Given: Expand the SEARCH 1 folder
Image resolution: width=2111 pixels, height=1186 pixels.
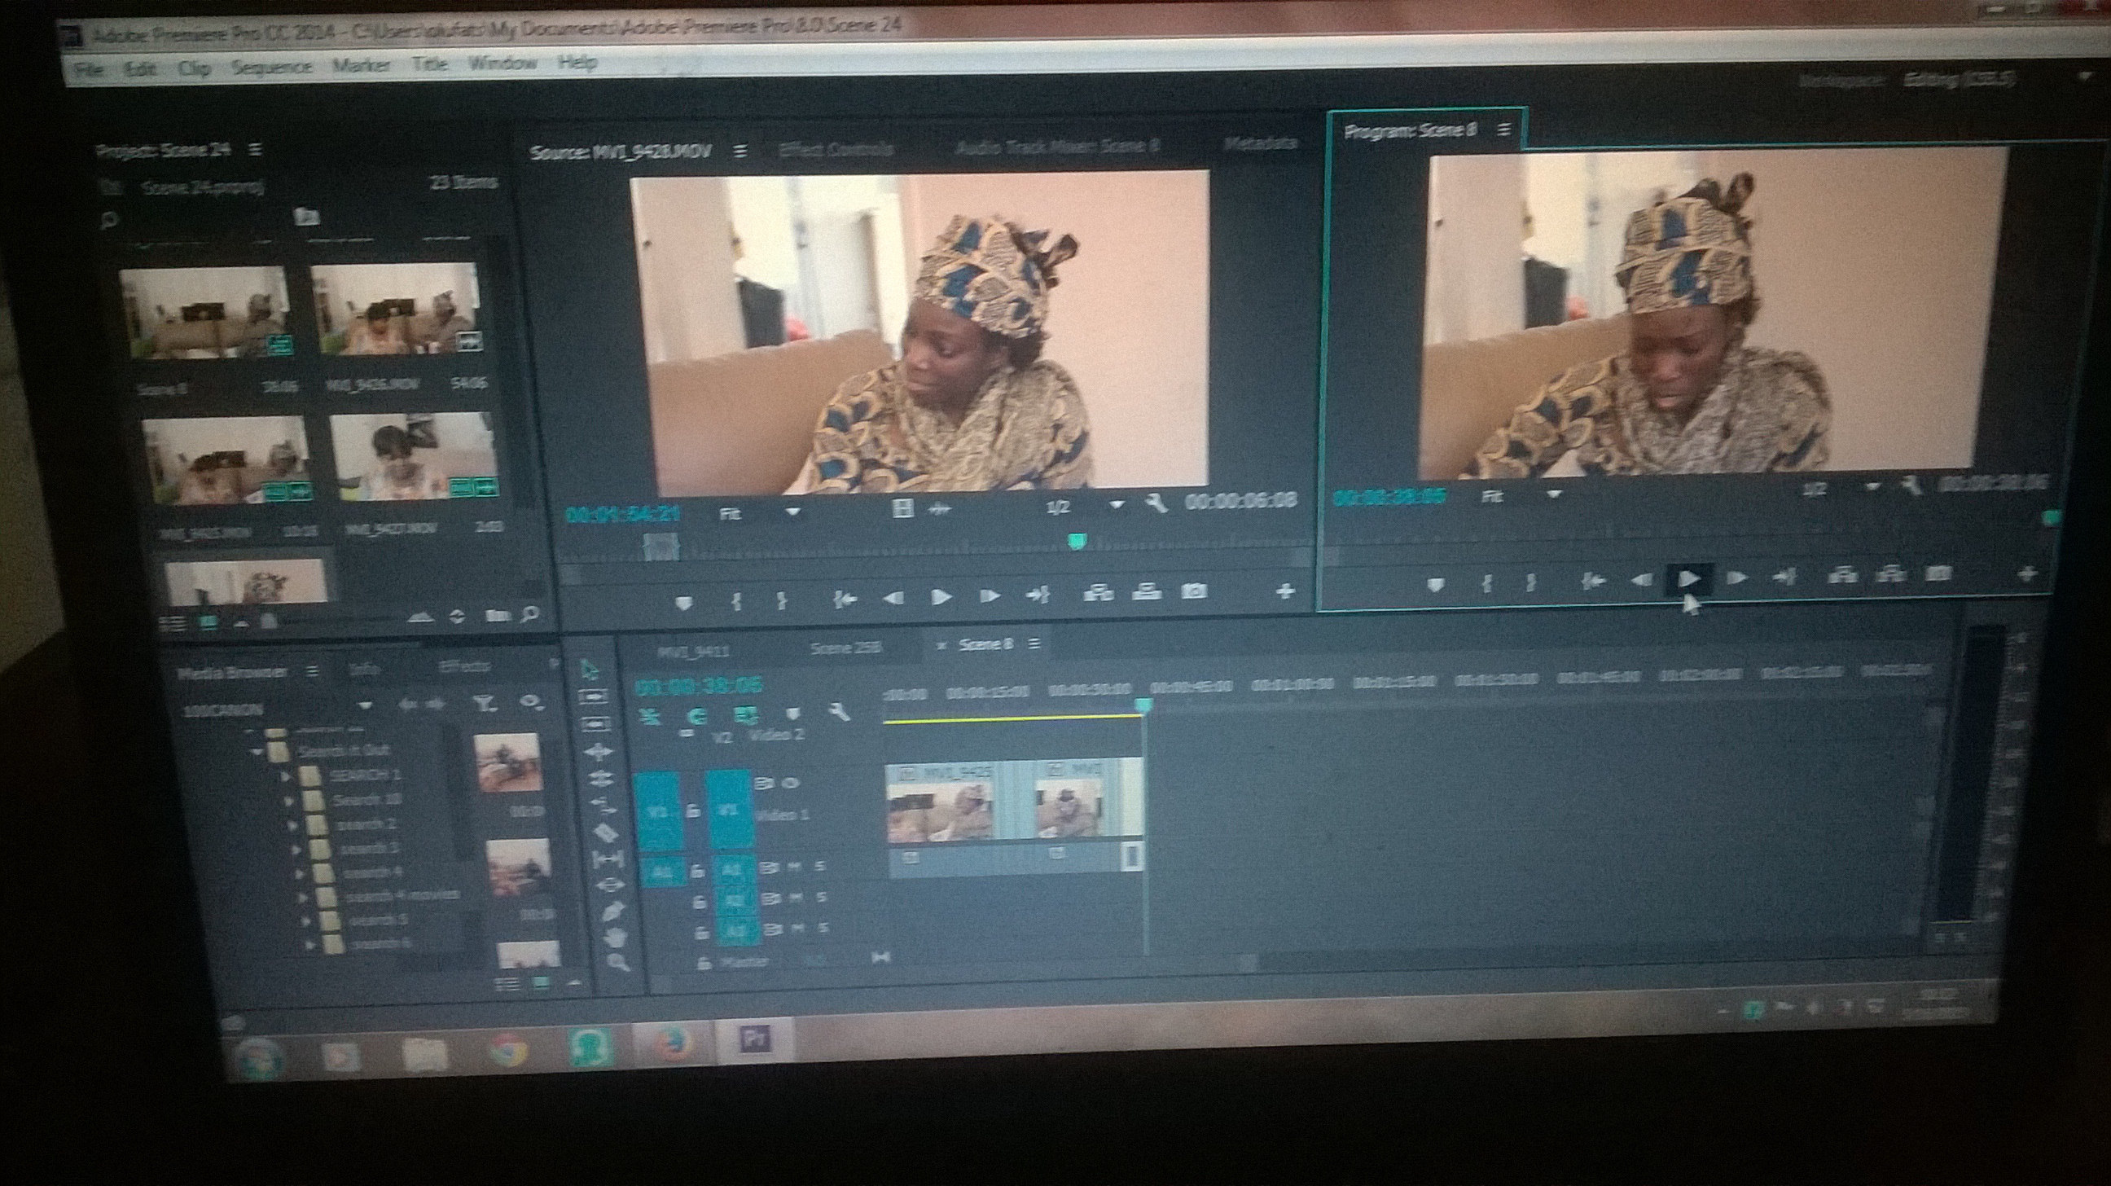Looking at the screenshot, I should (x=286, y=775).
